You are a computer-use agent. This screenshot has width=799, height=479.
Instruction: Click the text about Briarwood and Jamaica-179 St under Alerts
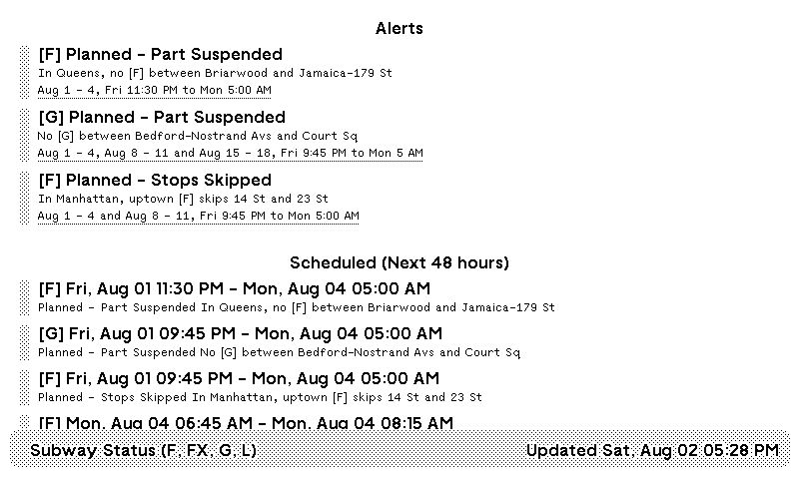(x=215, y=73)
